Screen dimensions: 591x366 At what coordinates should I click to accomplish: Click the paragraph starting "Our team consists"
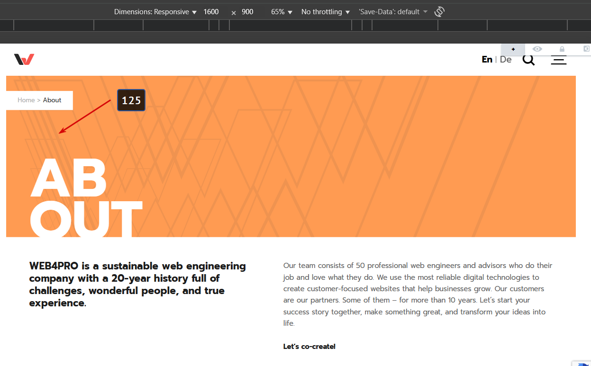coord(418,295)
